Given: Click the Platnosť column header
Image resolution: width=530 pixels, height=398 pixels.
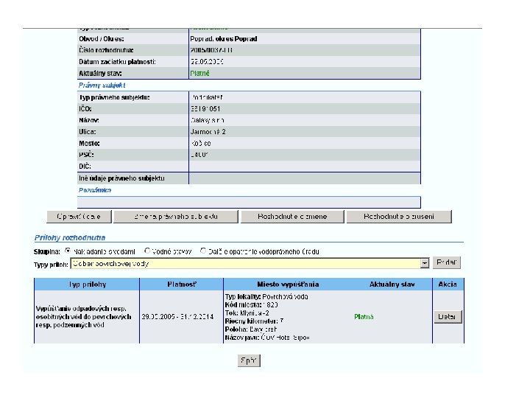Looking at the screenshot, I should pyautogui.click(x=182, y=284).
